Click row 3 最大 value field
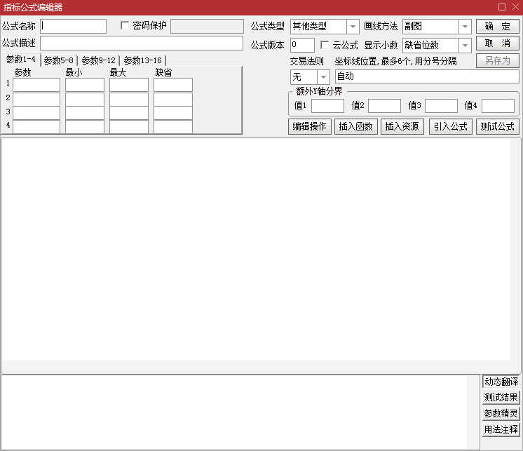 pos(129,113)
